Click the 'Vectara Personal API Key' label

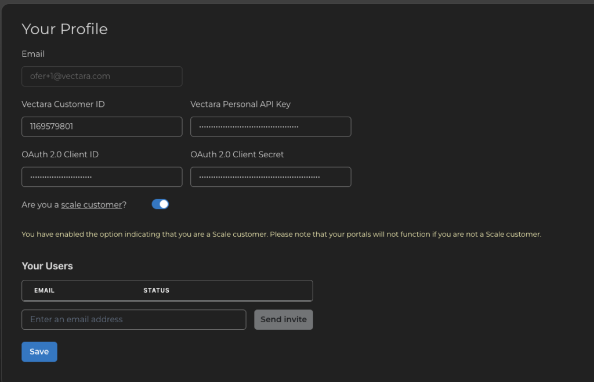(x=240, y=104)
